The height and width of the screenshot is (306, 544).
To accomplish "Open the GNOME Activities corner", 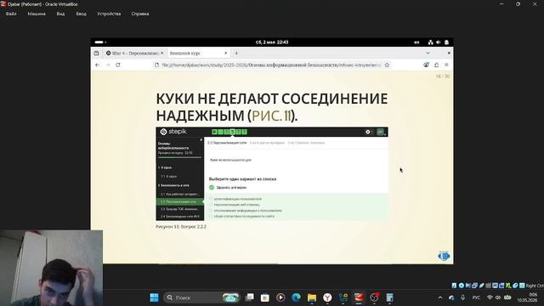I will coord(100,42).
